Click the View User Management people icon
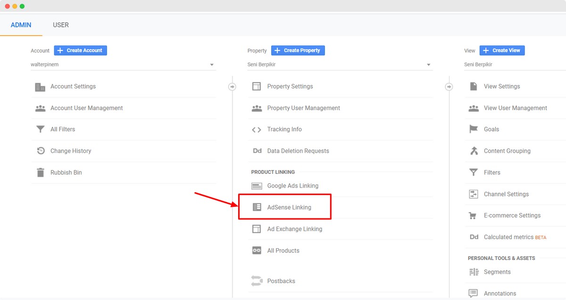 (474, 108)
